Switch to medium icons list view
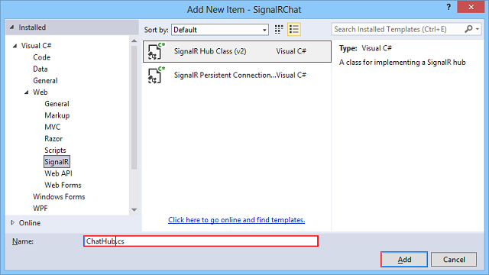 click(293, 30)
